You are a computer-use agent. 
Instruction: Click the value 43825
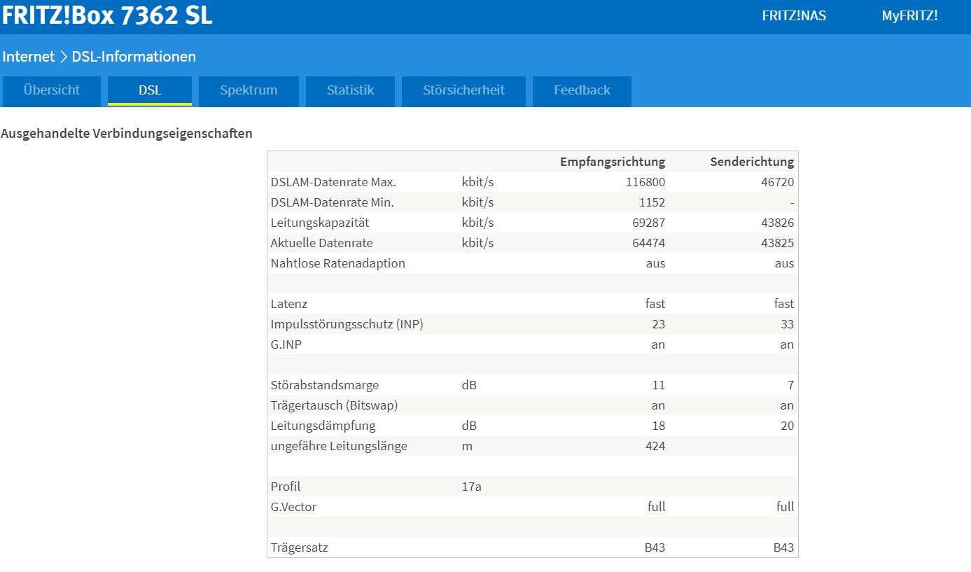778,243
